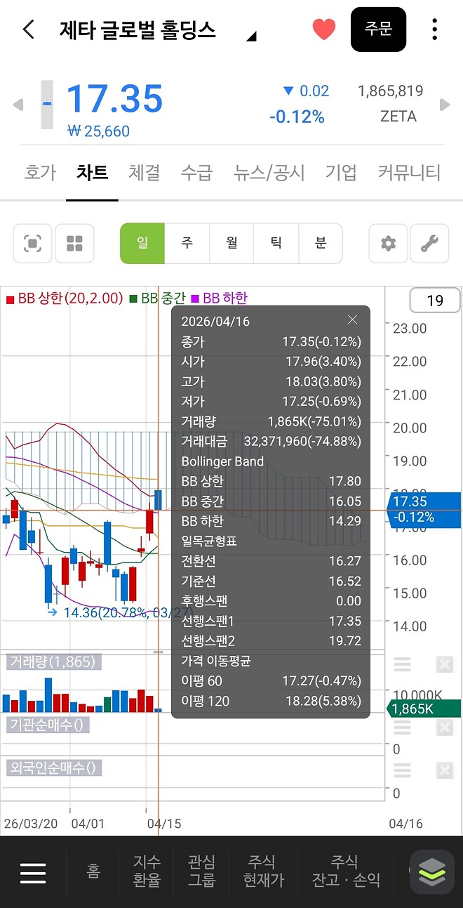Open chart settings via the gear icon

coord(388,243)
